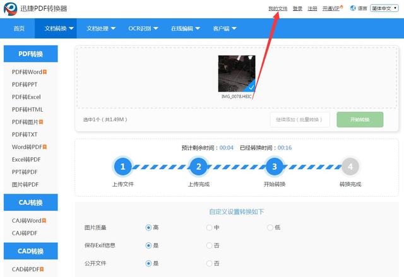Click the IMG_0078.HEIC file name text
This screenshot has width=404, height=277.
pyautogui.click(x=236, y=97)
